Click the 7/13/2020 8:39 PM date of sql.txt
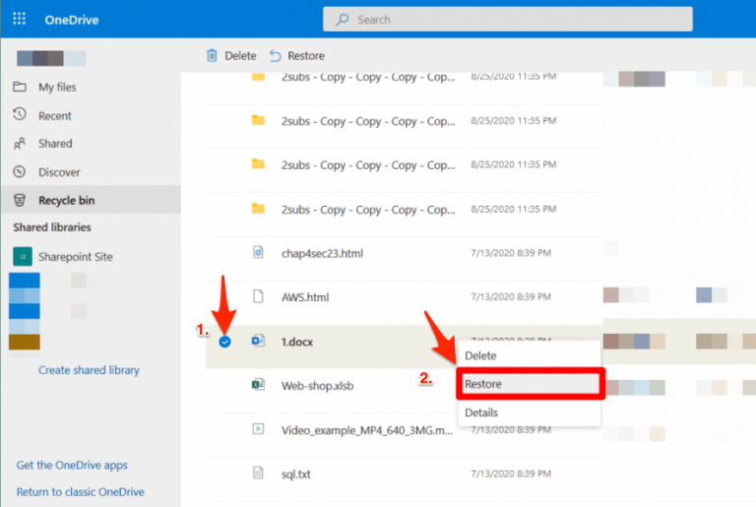The width and height of the screenshot is (756, 507). 511,474
